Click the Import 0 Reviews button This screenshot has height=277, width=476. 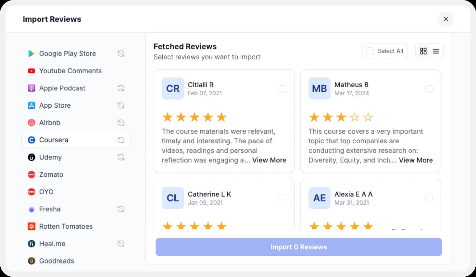299,247
